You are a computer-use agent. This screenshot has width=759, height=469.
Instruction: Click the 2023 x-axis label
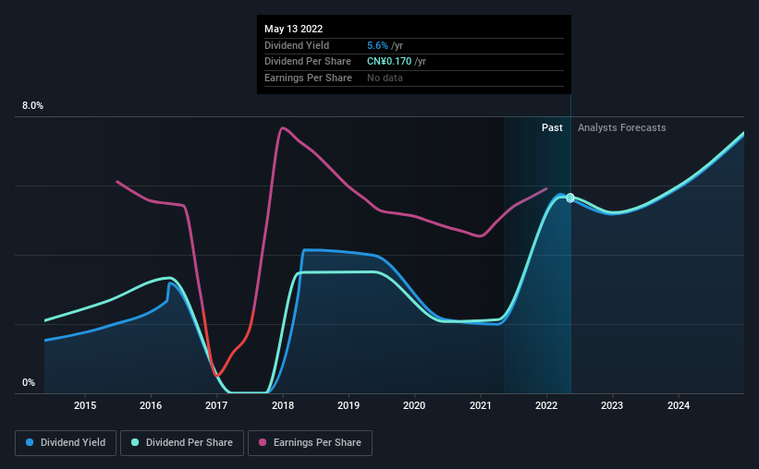pos(612,405)
